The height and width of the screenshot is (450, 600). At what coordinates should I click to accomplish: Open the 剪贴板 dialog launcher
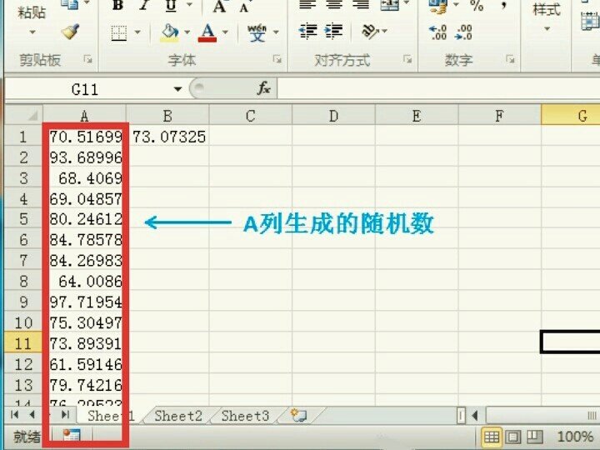88,59
